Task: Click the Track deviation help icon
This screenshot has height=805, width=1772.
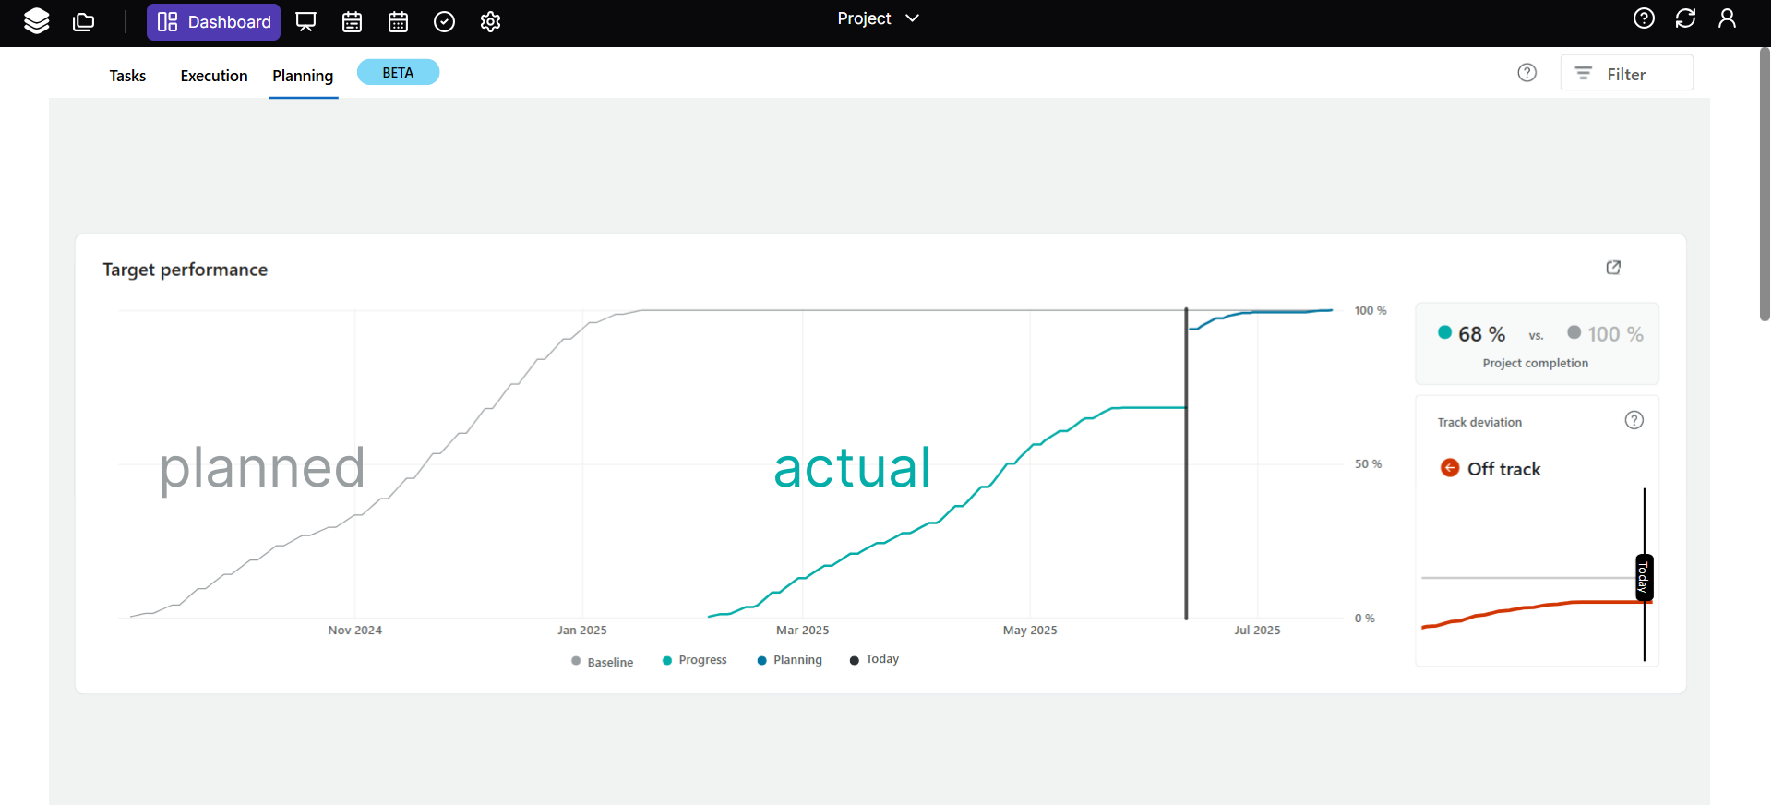Action: pyautogui.click(x=1634, y=420)
